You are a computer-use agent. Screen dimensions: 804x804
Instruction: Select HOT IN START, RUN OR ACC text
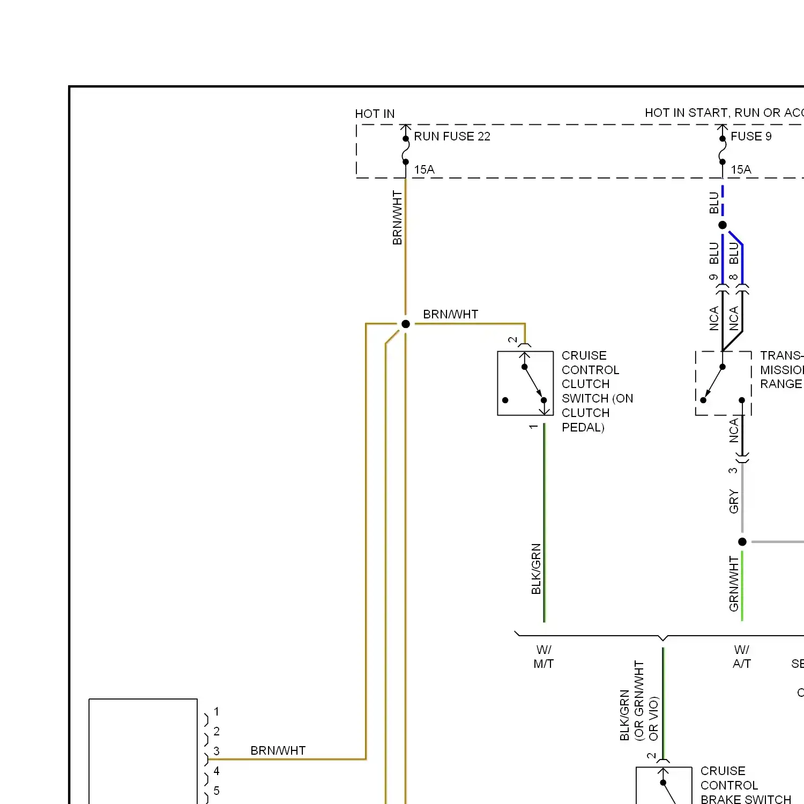[x=724, y=113]
